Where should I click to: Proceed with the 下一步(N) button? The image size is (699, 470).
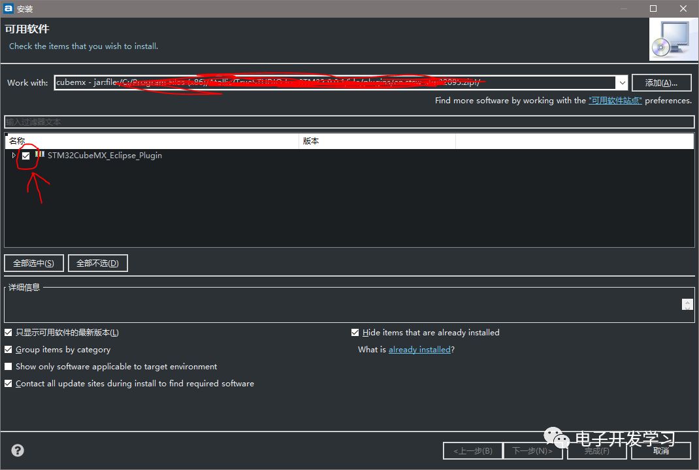532,451
